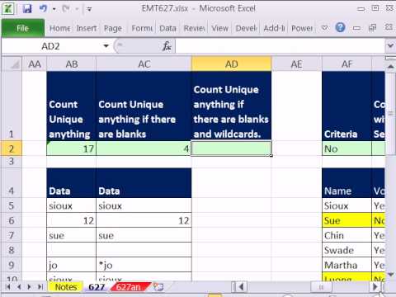
Task: Open Customize Quick Access Toolbar dropdown
Action: point(89,9)
